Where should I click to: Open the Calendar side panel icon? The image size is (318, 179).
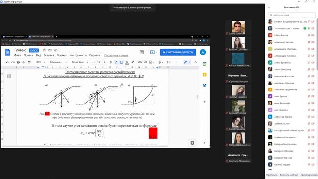click(204, 64)
